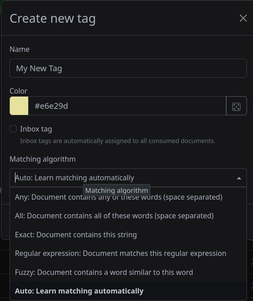
Task: Click the Matching algorithm combo box text
Action: (75, 178)
